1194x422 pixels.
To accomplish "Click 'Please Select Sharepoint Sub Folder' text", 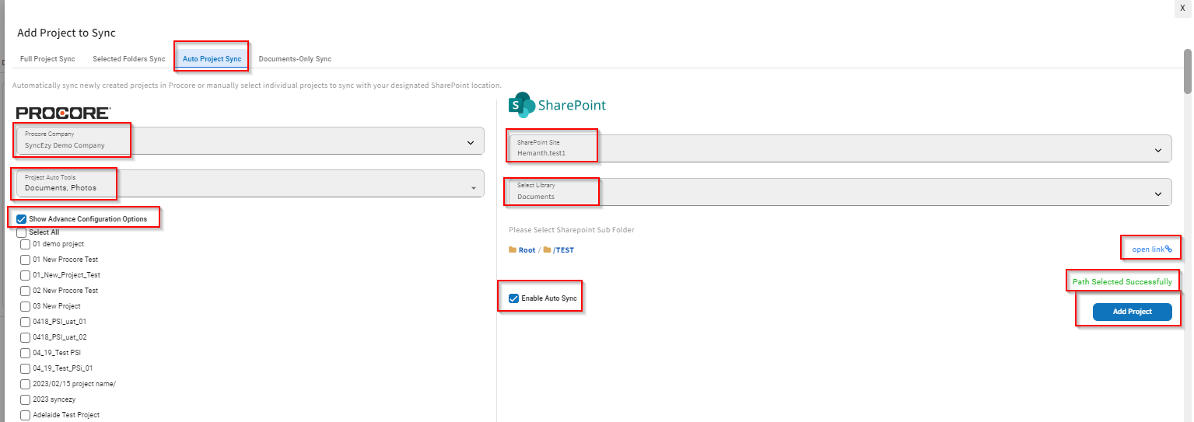I will pos(572,230).
